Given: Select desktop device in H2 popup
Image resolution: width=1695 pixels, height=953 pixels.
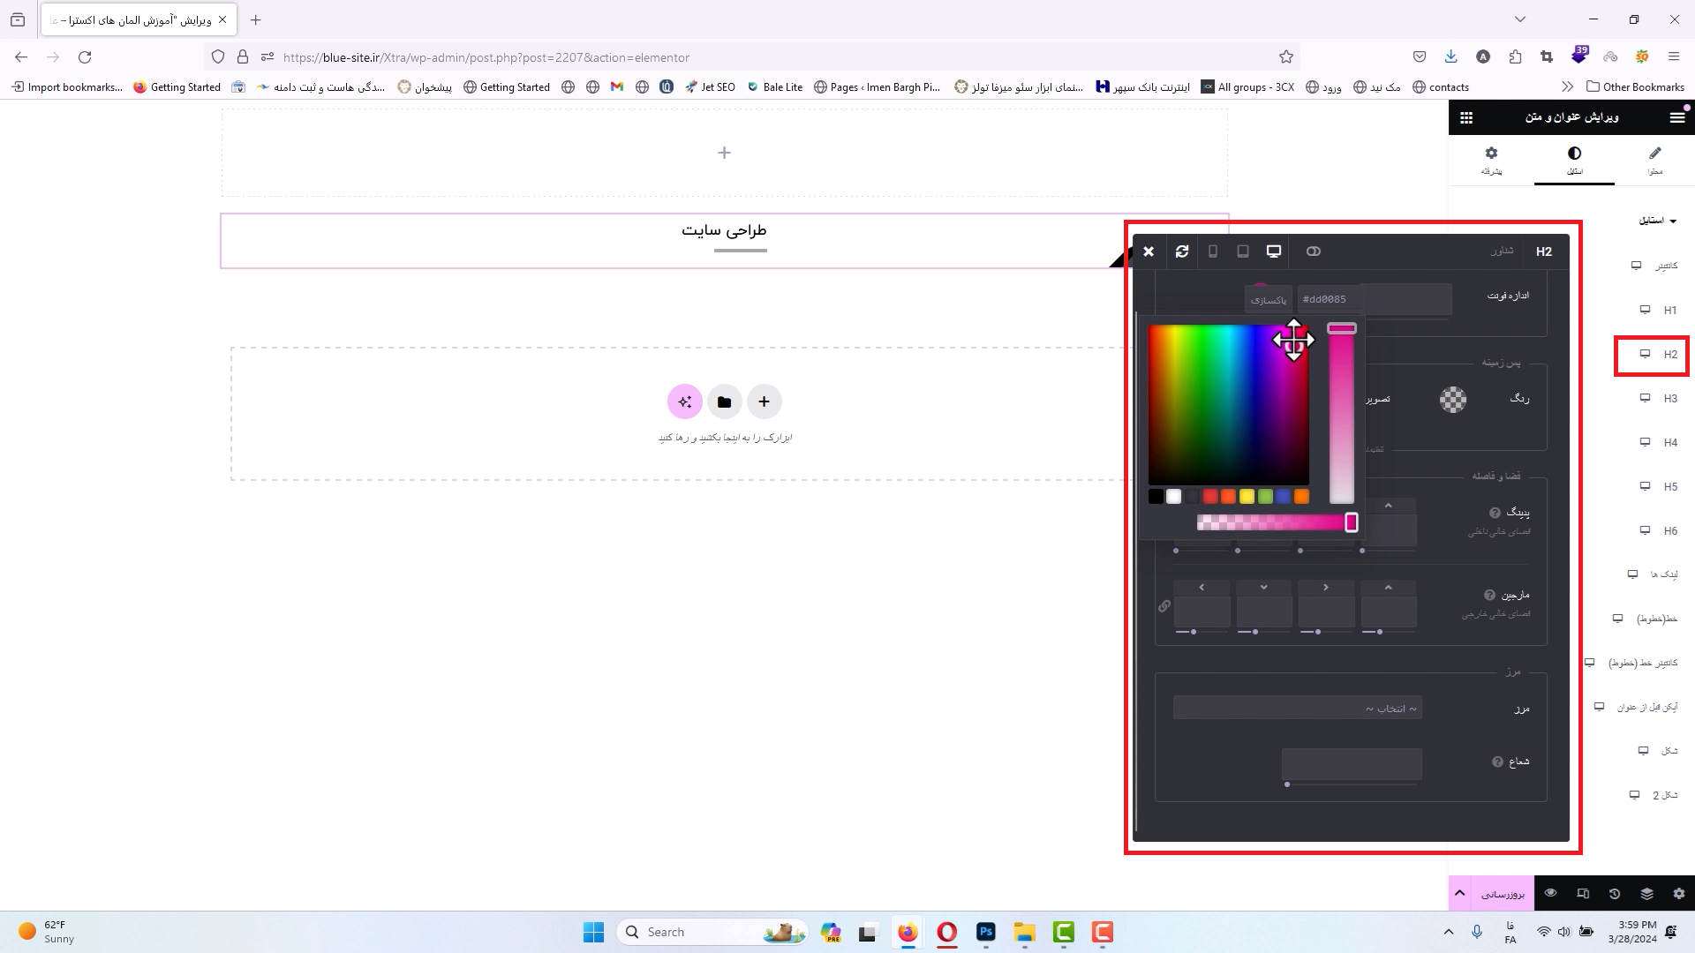Looking at the screenshot, I should (x=1274, y=251).
